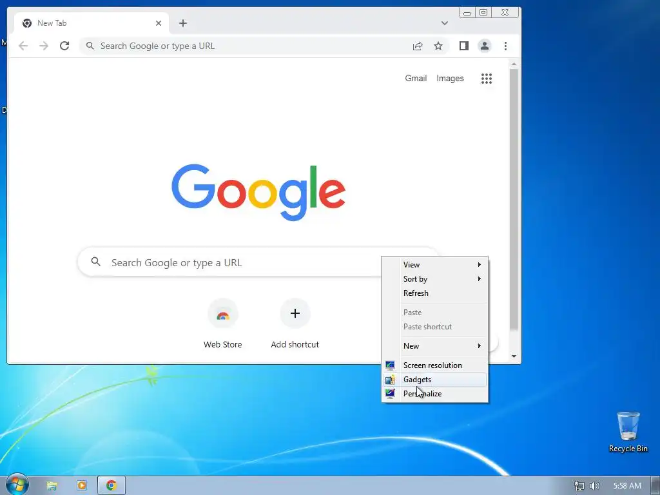660x495 pixels.
Task: Select Personalize menu entry
Action: pos(435,394)
